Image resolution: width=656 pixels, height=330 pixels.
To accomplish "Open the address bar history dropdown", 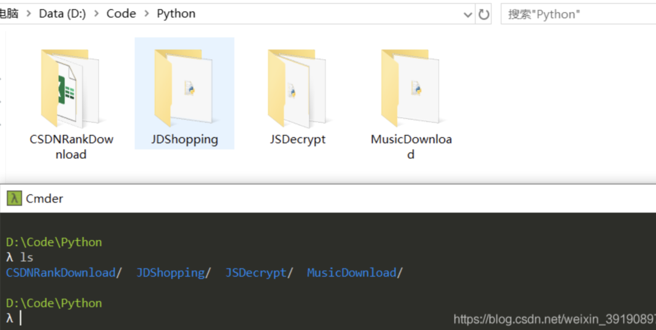I will (x=468, y=15).
